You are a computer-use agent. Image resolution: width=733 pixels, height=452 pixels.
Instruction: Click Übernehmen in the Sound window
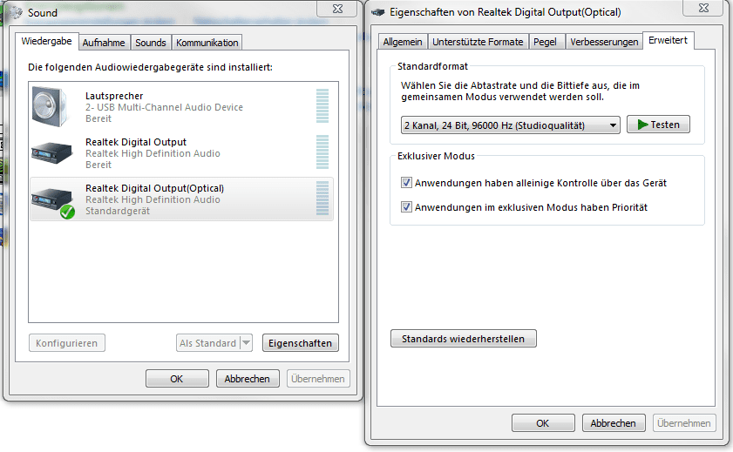(318, 379)
